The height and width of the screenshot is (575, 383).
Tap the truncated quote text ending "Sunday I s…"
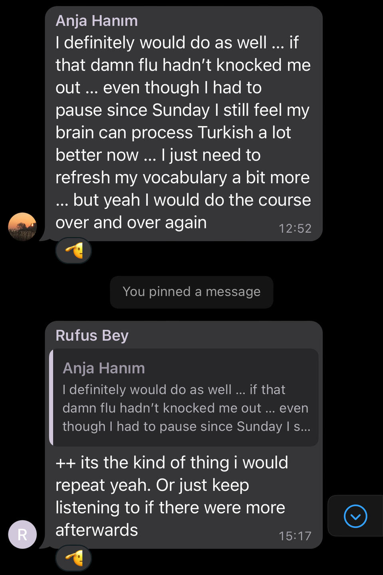(x=186, y=426)
